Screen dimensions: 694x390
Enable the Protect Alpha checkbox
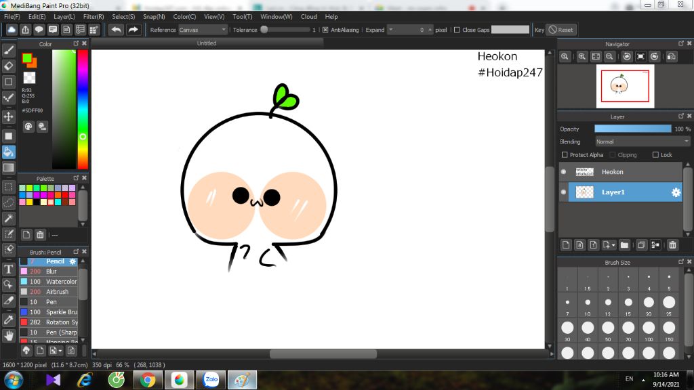pos(565,155)
